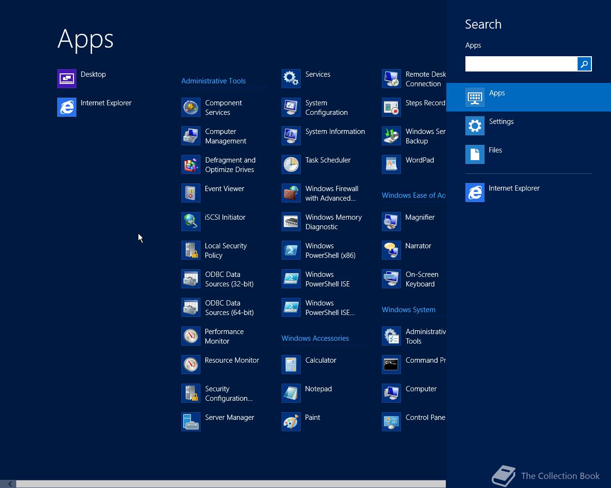Open Windows PowerShell (x86) icon

pyautogui.click(x=291, y=250)
